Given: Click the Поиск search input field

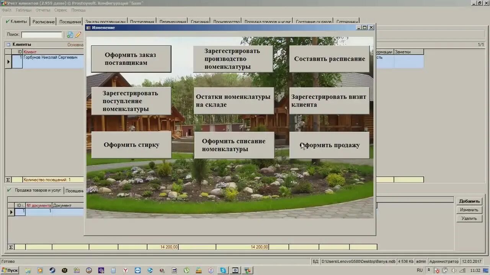Looking at the screenshot, I should click(x=42, y=35).
